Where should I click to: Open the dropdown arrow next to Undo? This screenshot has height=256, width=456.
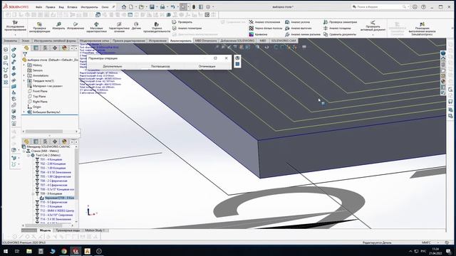click(177, 6)
